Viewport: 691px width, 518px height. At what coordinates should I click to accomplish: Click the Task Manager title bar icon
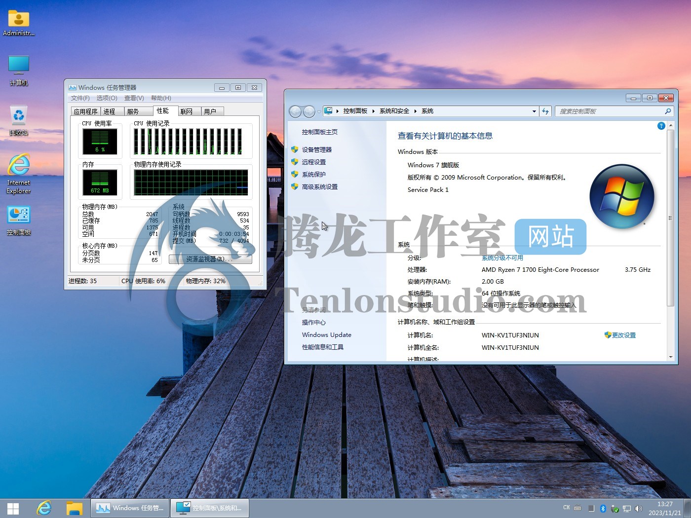[x=73, y=87]
